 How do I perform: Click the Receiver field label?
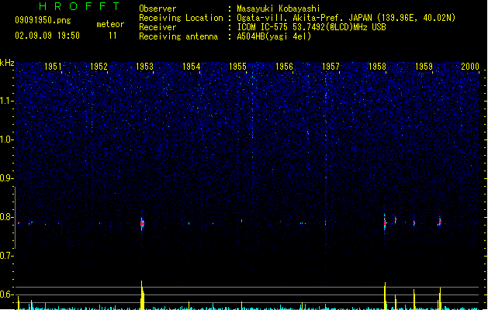click(157, 27)
